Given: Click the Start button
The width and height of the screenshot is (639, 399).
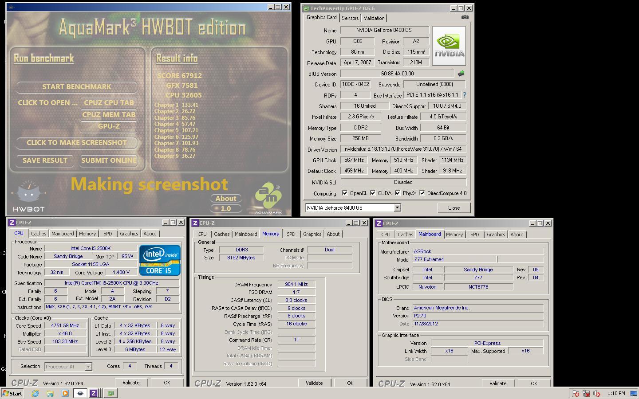Looking at the screenshot, I should tap(12, 393).
